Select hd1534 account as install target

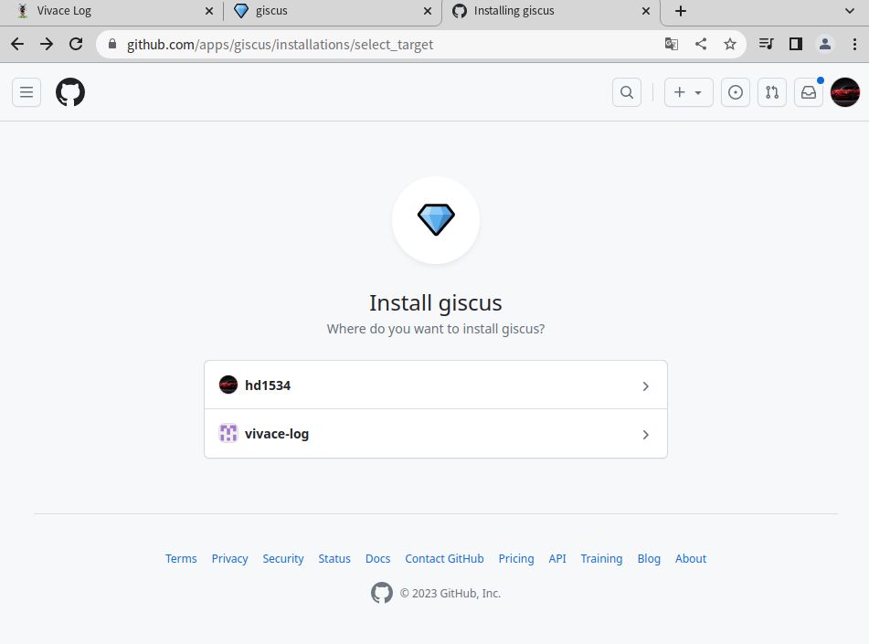point(436,385)
